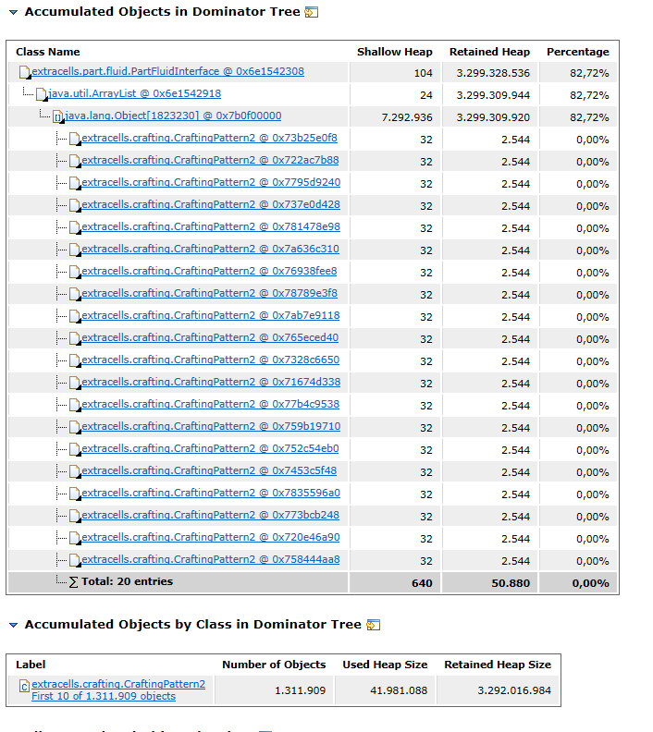
Task: Click the object icon beside CraftingPattern2 @ 0x7328c6650
Action: [x=75, y=360]
